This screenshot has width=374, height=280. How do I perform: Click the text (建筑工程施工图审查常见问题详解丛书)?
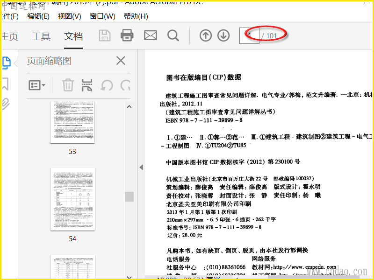(220, 112)
